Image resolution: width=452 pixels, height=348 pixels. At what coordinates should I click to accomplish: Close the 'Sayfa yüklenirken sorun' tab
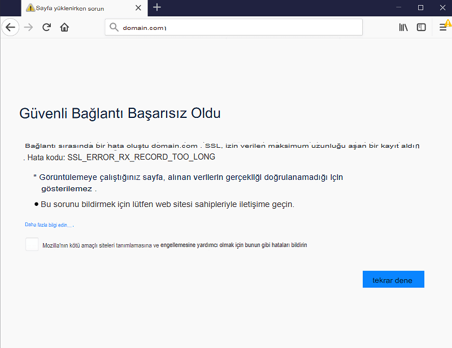click(138, 8)
